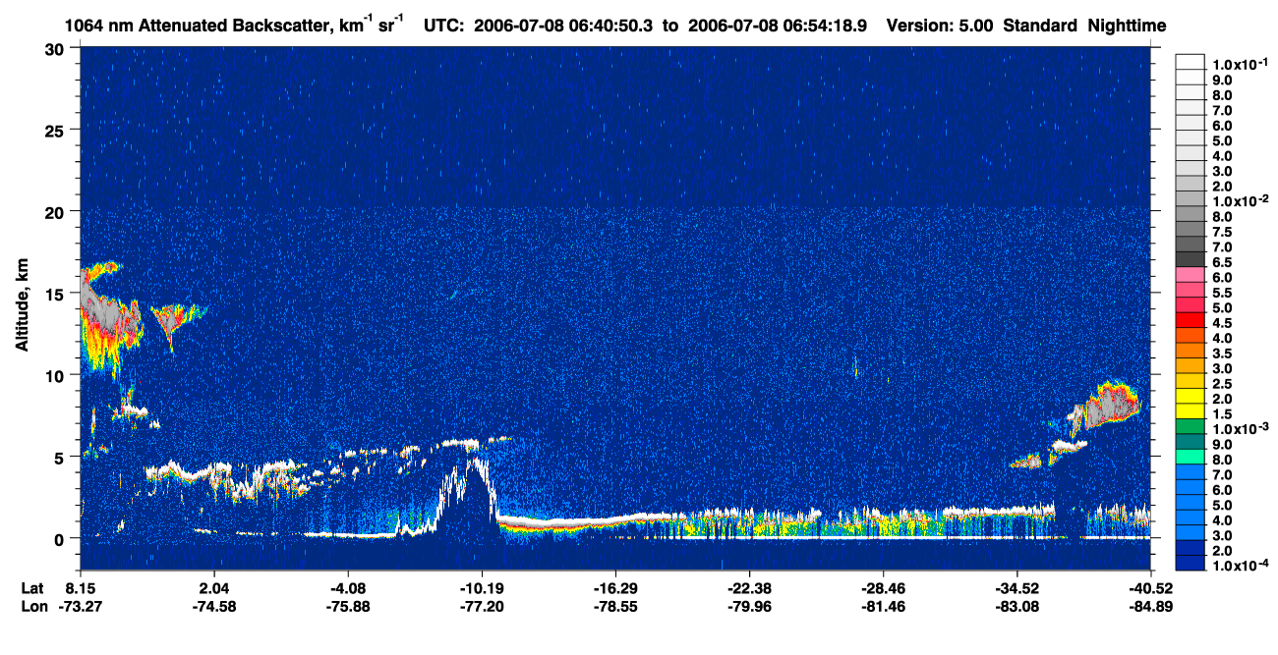Image resolution: width=1278 pixels, height=655 pixels.
Task: Click longitude value "-78.55"
Action: [x=614, y=606]
